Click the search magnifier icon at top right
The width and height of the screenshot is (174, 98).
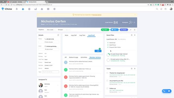157,9
